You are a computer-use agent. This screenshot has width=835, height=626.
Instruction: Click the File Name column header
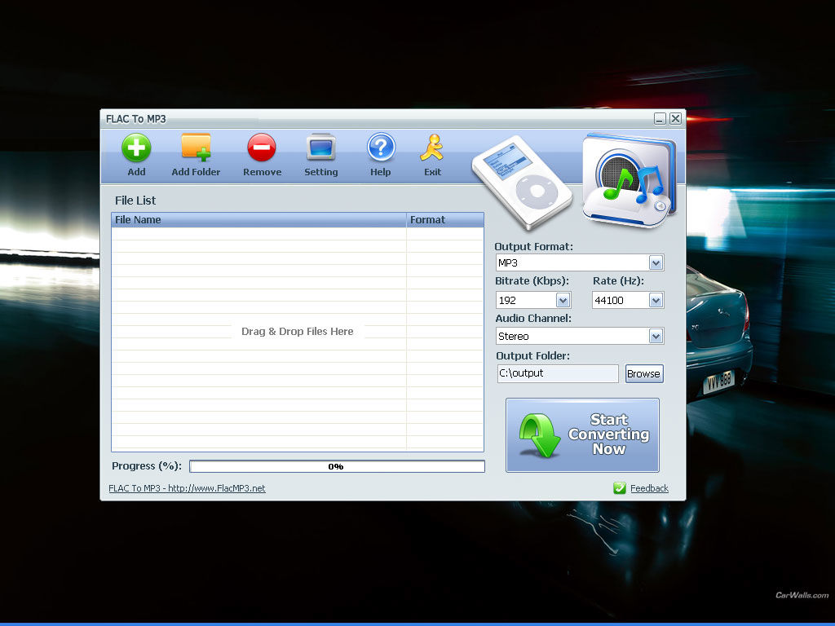[258, 220]
